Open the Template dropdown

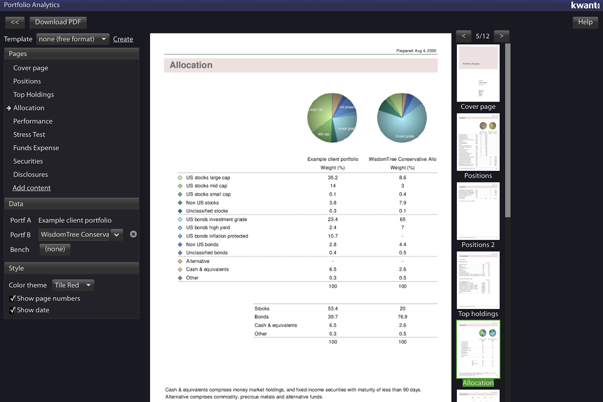[x=73, y=39]
